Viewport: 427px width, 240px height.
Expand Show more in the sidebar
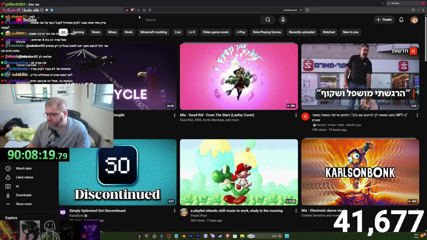24,204
